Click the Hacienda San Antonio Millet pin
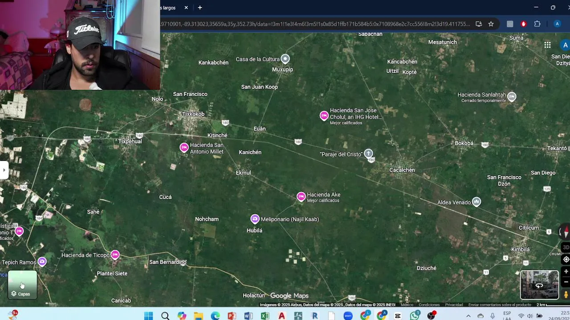Screen dimensions: 570x320 pyautogui.click(x=184, y=148)
